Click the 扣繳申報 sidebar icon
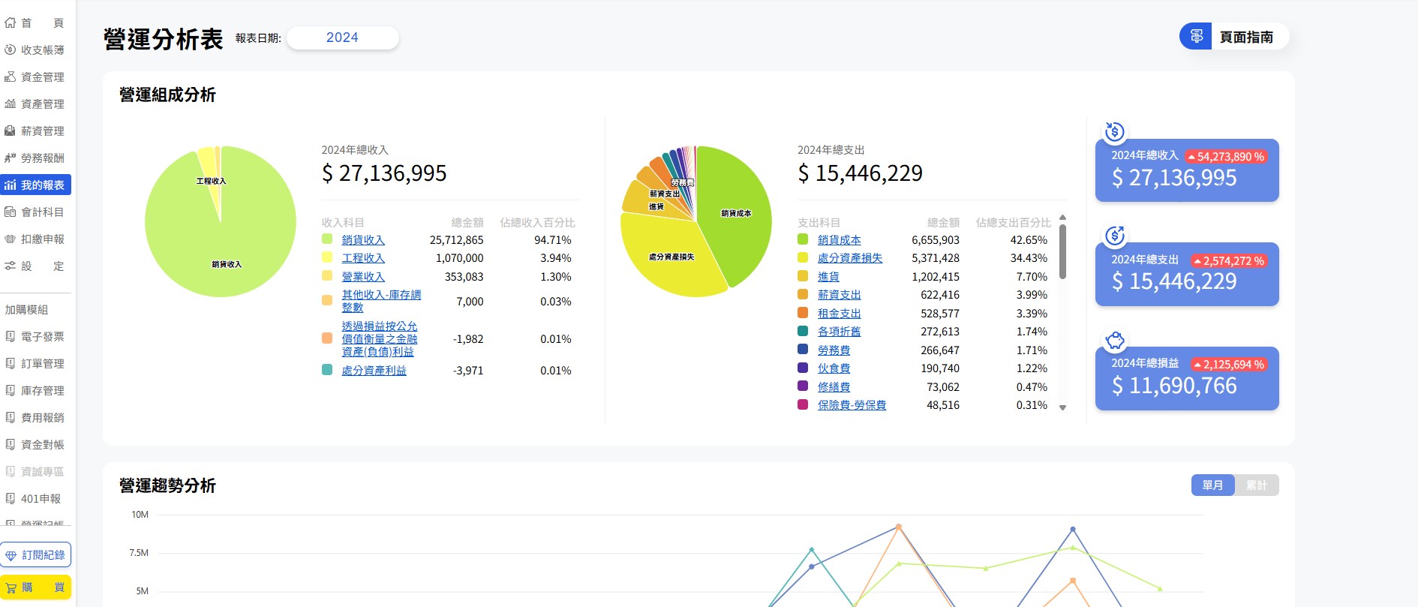1418x607 pixels. (10, 239)
